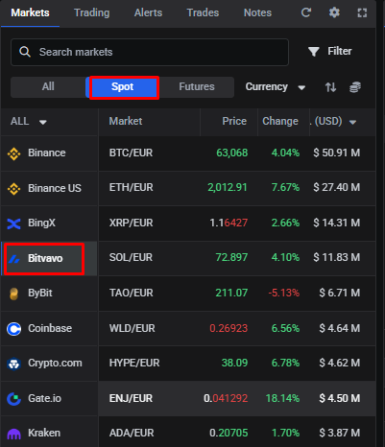Open the Alerts tab

148,12
